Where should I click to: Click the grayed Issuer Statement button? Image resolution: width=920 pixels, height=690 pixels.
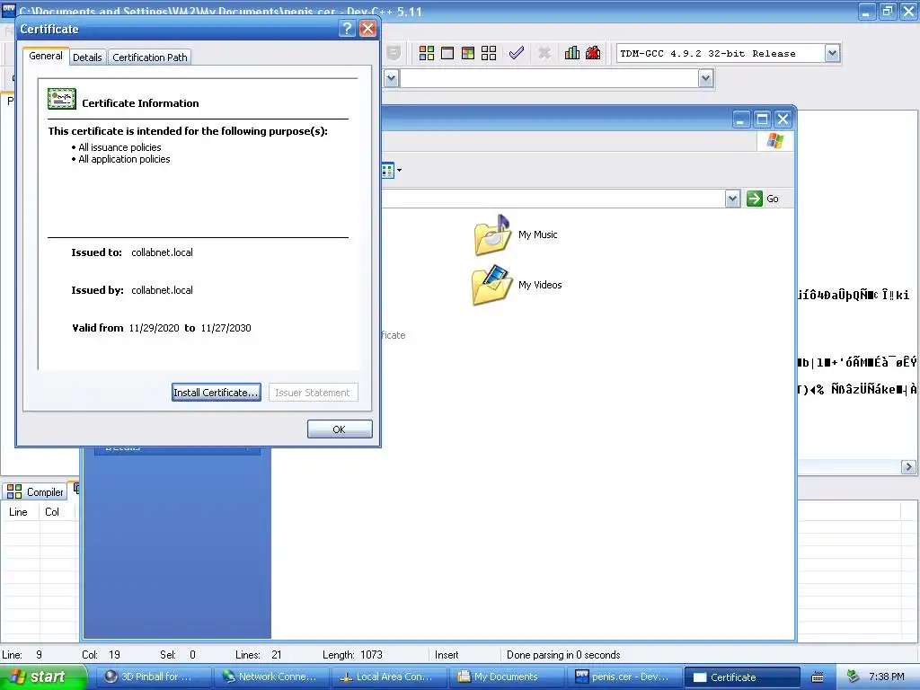click(313, 393)
